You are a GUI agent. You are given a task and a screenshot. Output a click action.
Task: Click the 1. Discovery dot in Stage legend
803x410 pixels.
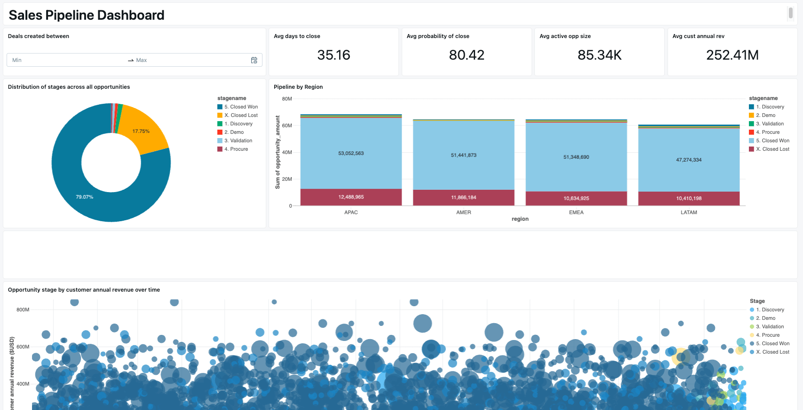[x=752, y=310]
